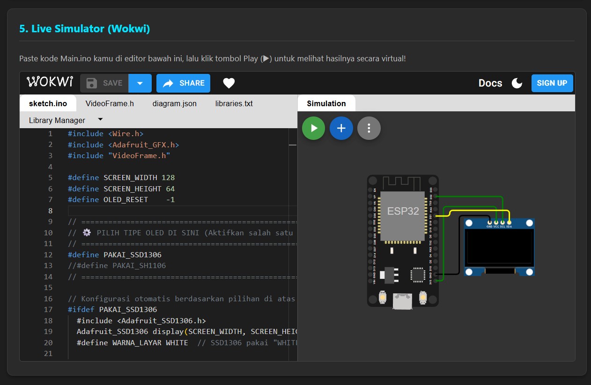
Task: Open the diagram.json tab
Action: [175, 103]
